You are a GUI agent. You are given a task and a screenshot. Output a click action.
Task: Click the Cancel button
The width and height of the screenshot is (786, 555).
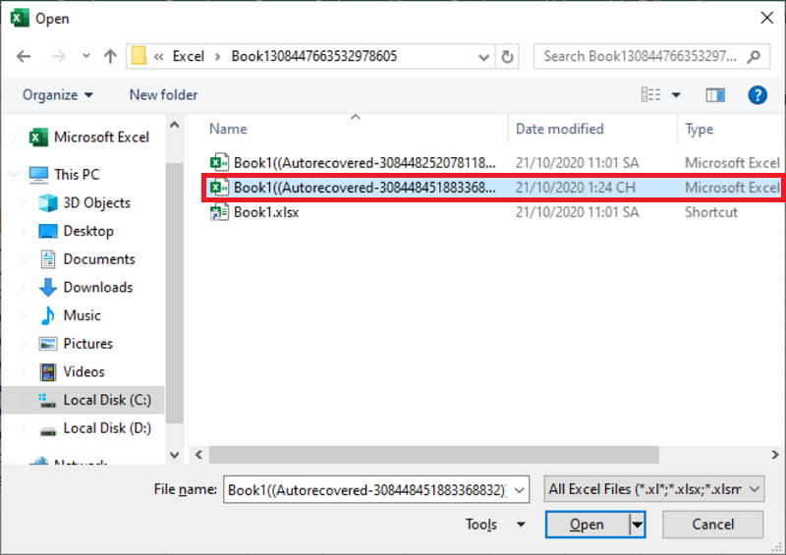point(712,525)
